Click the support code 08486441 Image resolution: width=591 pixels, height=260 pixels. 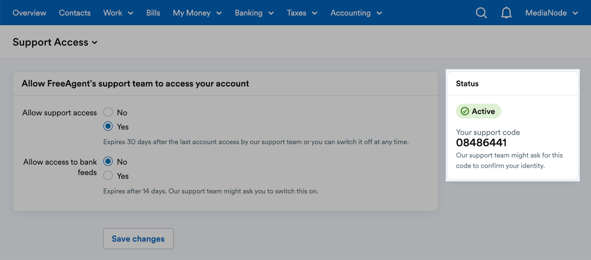click(x=481, y=143)
